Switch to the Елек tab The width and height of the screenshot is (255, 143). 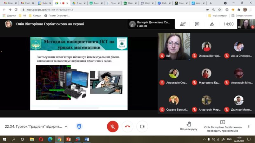click(x=96, y=3)
